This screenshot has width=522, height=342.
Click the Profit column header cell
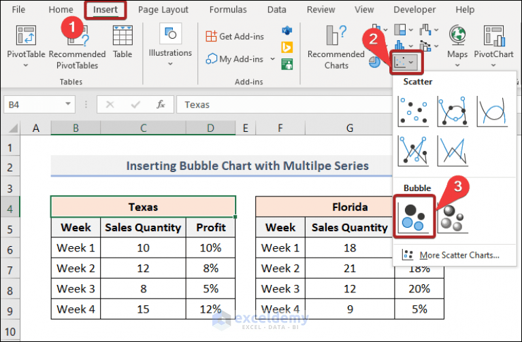coord(211,228)
